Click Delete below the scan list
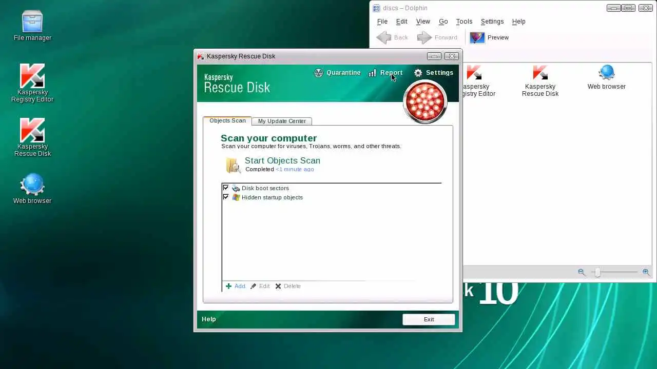 point(288,286)
